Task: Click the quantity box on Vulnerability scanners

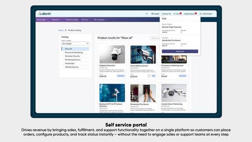Action: [149, 76]
